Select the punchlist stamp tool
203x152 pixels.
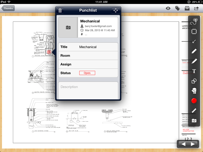194,91
